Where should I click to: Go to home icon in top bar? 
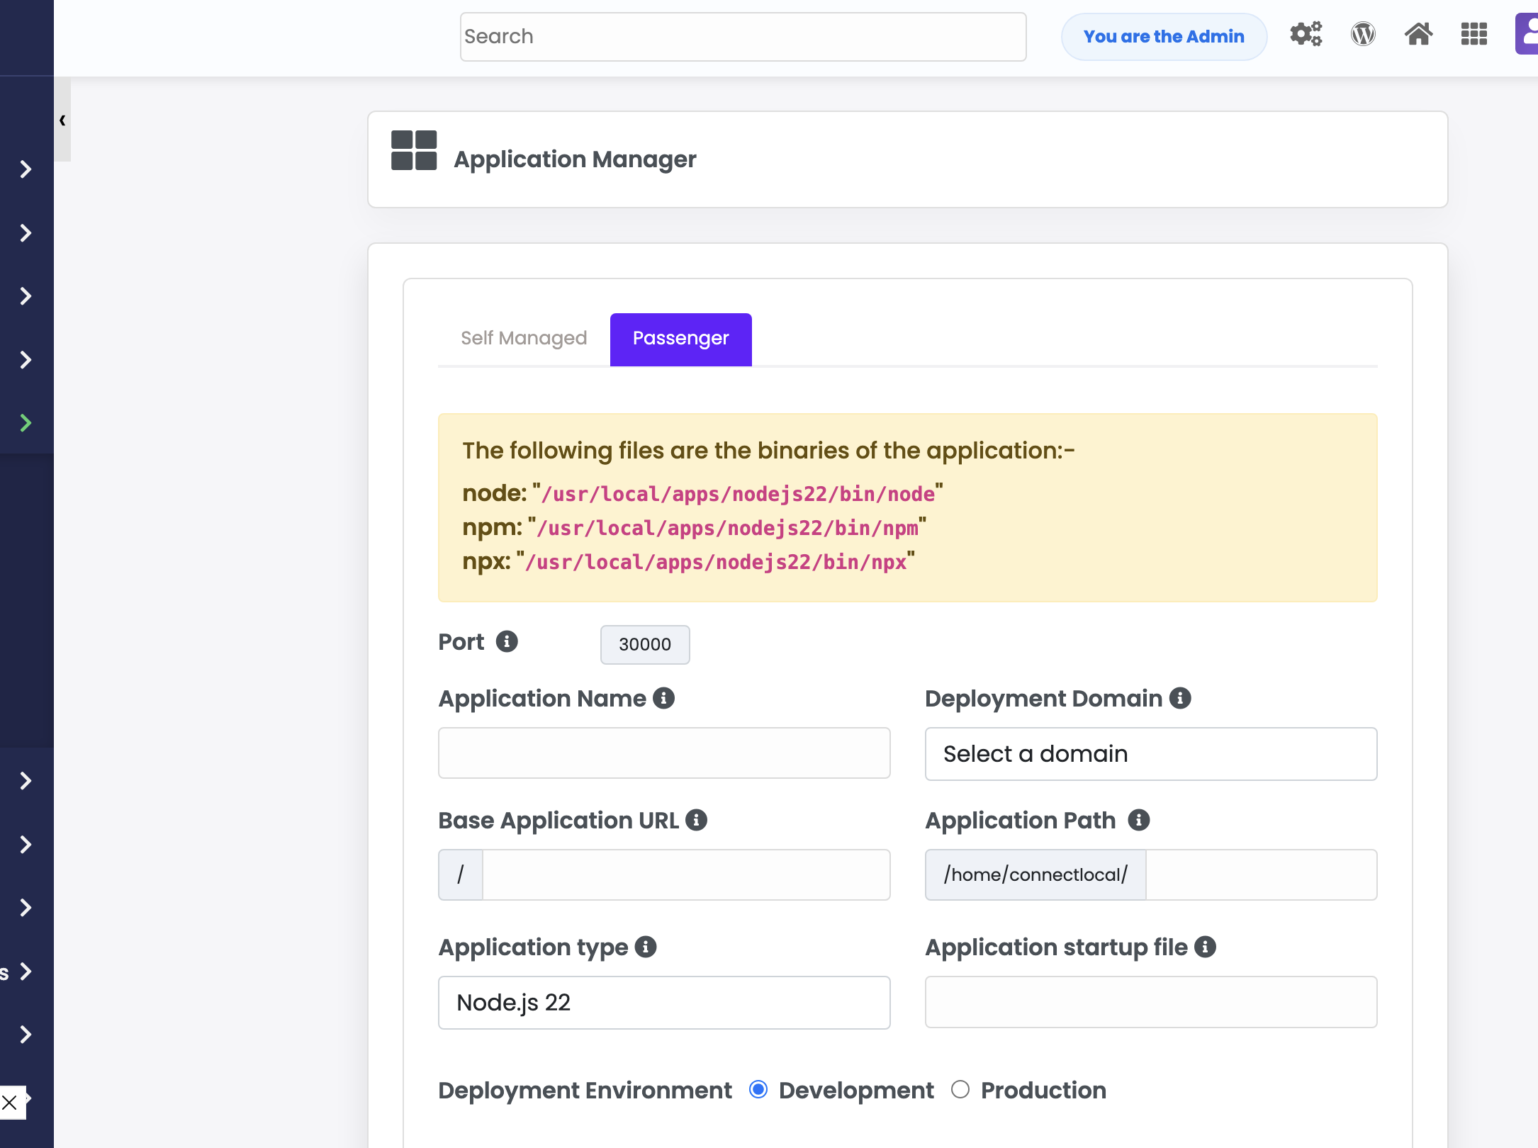pos(1418,35)
